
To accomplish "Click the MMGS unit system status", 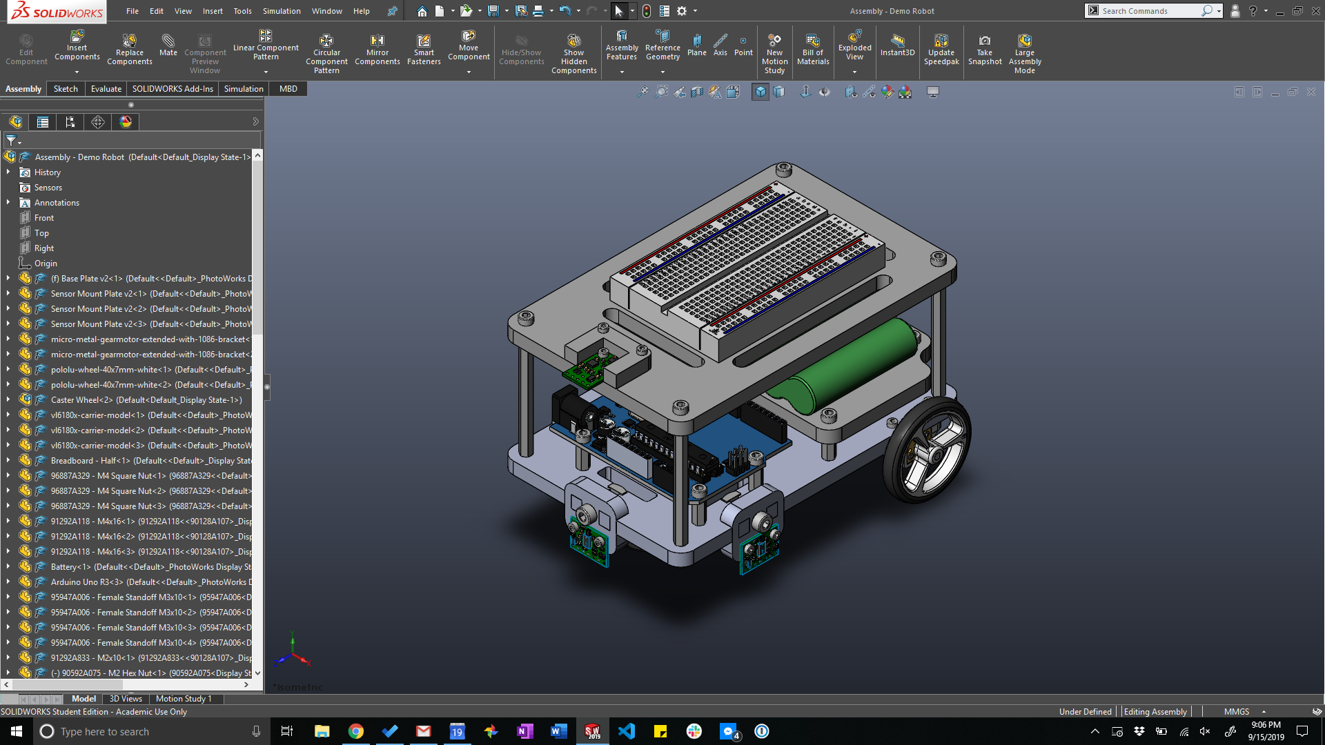I will pos(1236,712).
